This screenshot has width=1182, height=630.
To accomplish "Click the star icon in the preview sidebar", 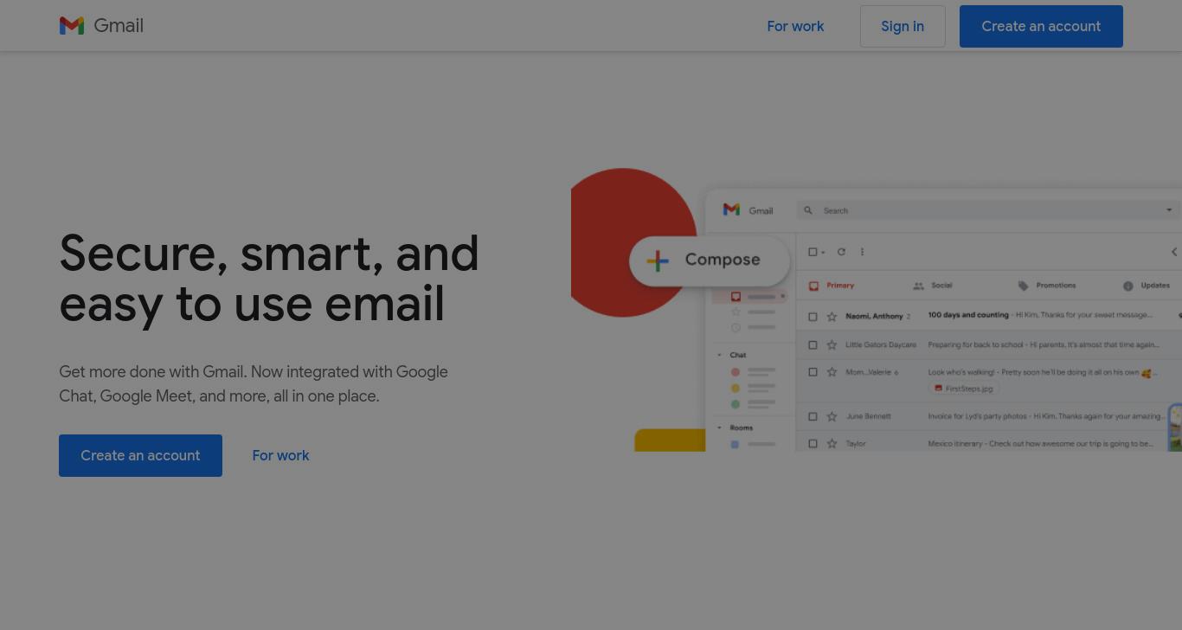I will click(x=736, y=312).
